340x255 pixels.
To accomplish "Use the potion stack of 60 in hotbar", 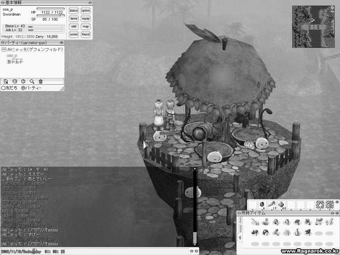I will 281,205.
